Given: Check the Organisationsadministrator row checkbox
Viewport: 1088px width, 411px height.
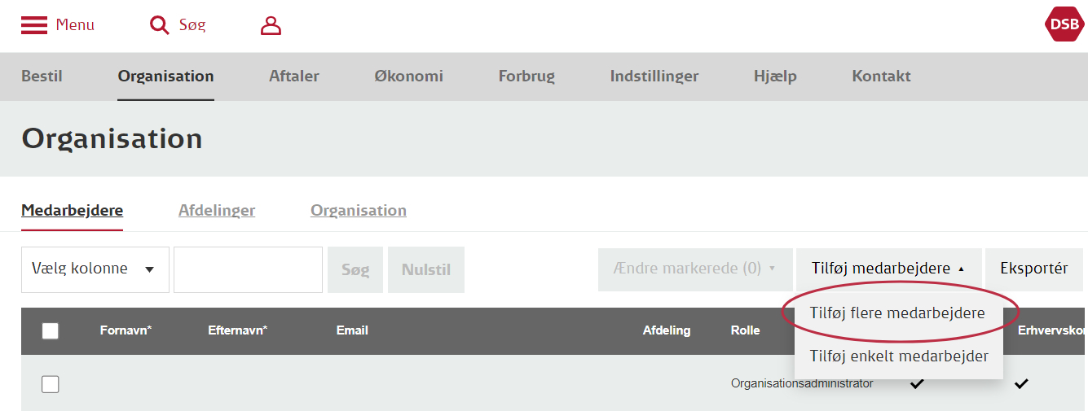Looking at the screenshot, I should pos(51,384).
